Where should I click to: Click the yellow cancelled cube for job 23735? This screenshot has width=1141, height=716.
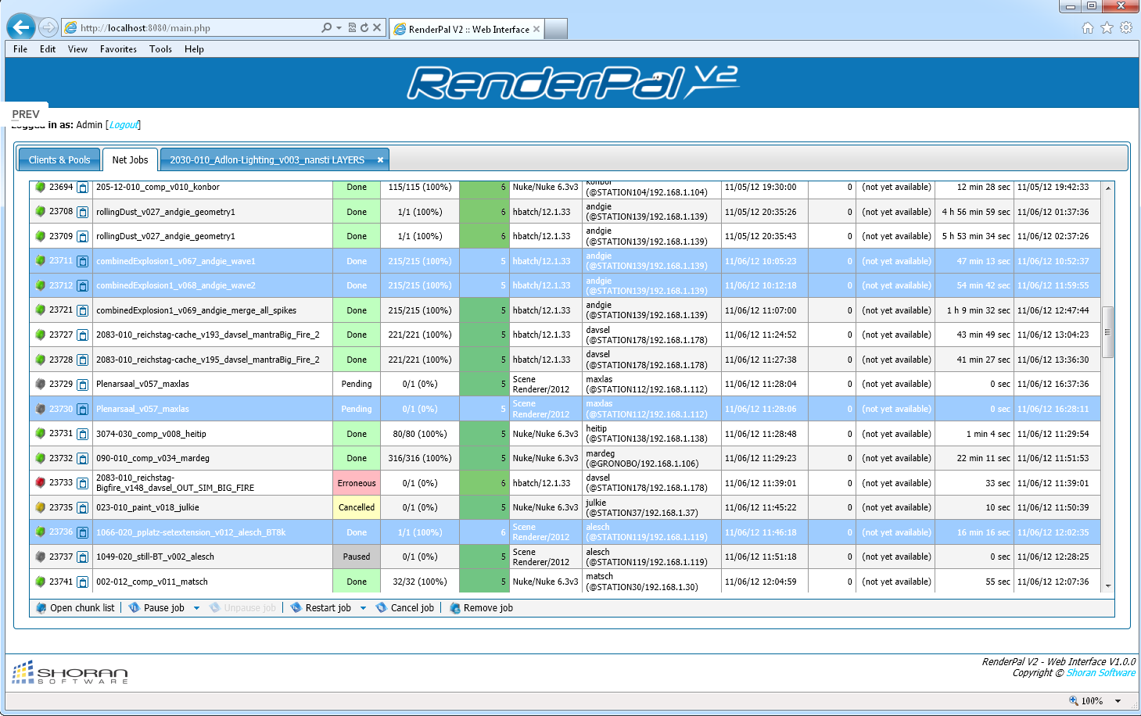[40, 507]
